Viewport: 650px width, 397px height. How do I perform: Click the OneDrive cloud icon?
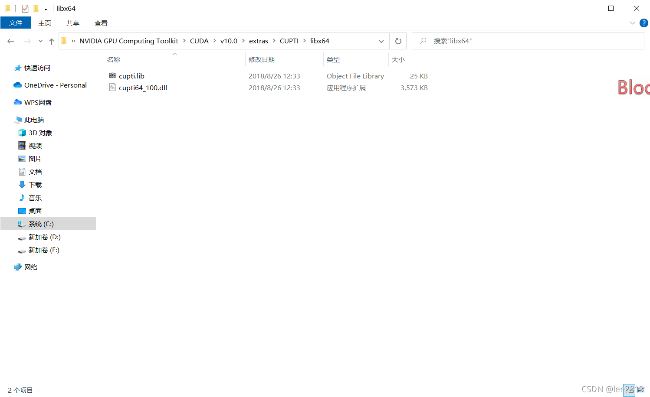pyautogui.click(x=18, y=85)
